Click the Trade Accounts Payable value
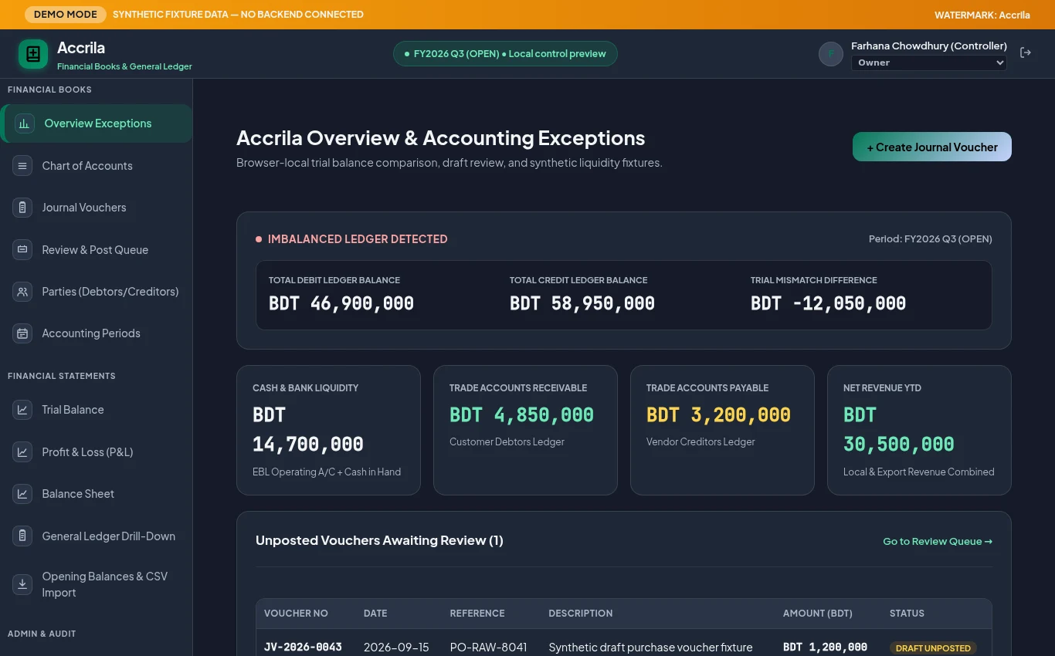1055x656 pixels. coord(718,415)
